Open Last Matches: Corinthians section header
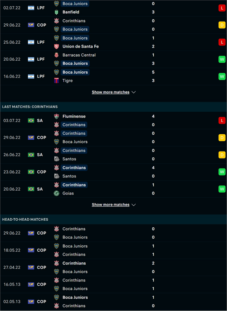227x311 pixels. pyautogui.click(x=30, y=107)
